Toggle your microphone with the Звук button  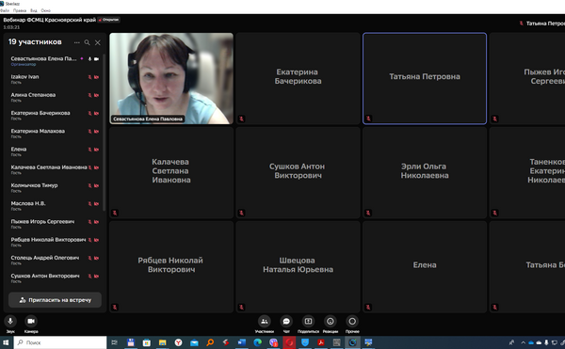click(x=10, y=321)
